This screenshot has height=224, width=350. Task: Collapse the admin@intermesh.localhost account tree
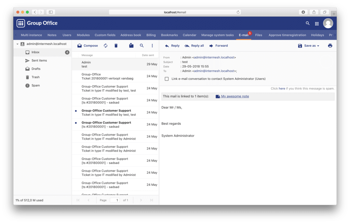point(17,44)
